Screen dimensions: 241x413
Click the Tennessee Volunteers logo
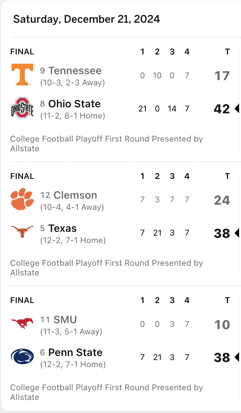click(x=22, y=75)
